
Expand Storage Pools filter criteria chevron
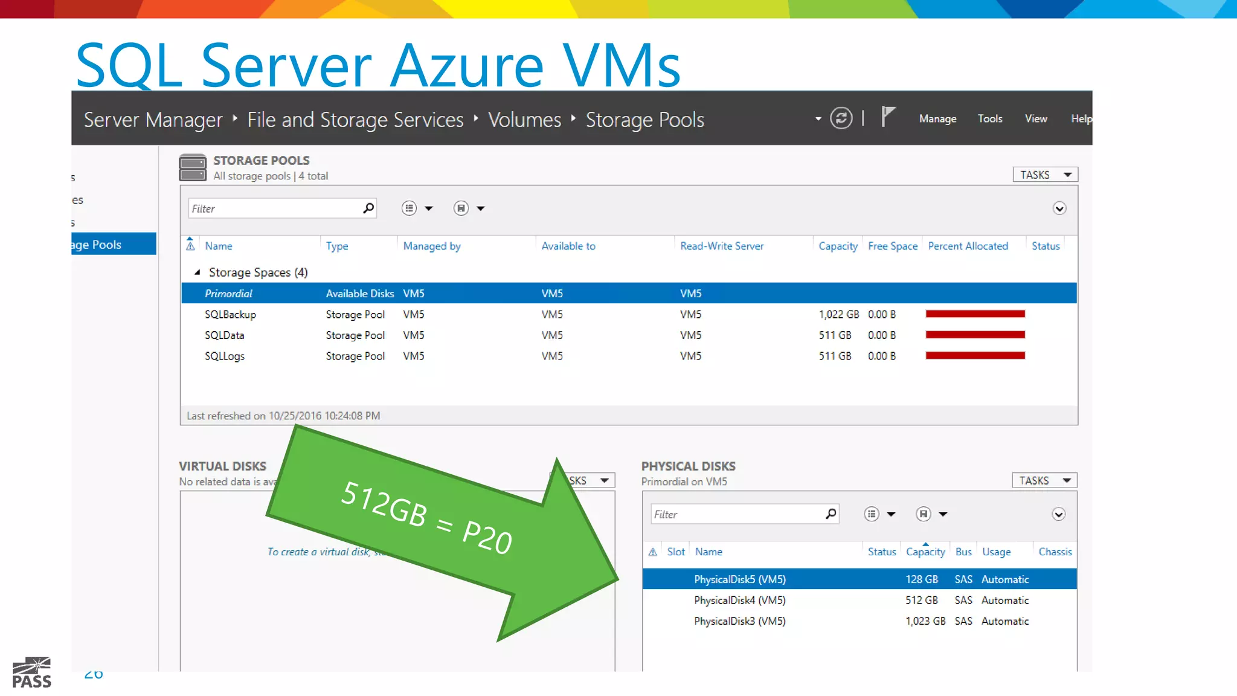click(x=1059, y=208)
